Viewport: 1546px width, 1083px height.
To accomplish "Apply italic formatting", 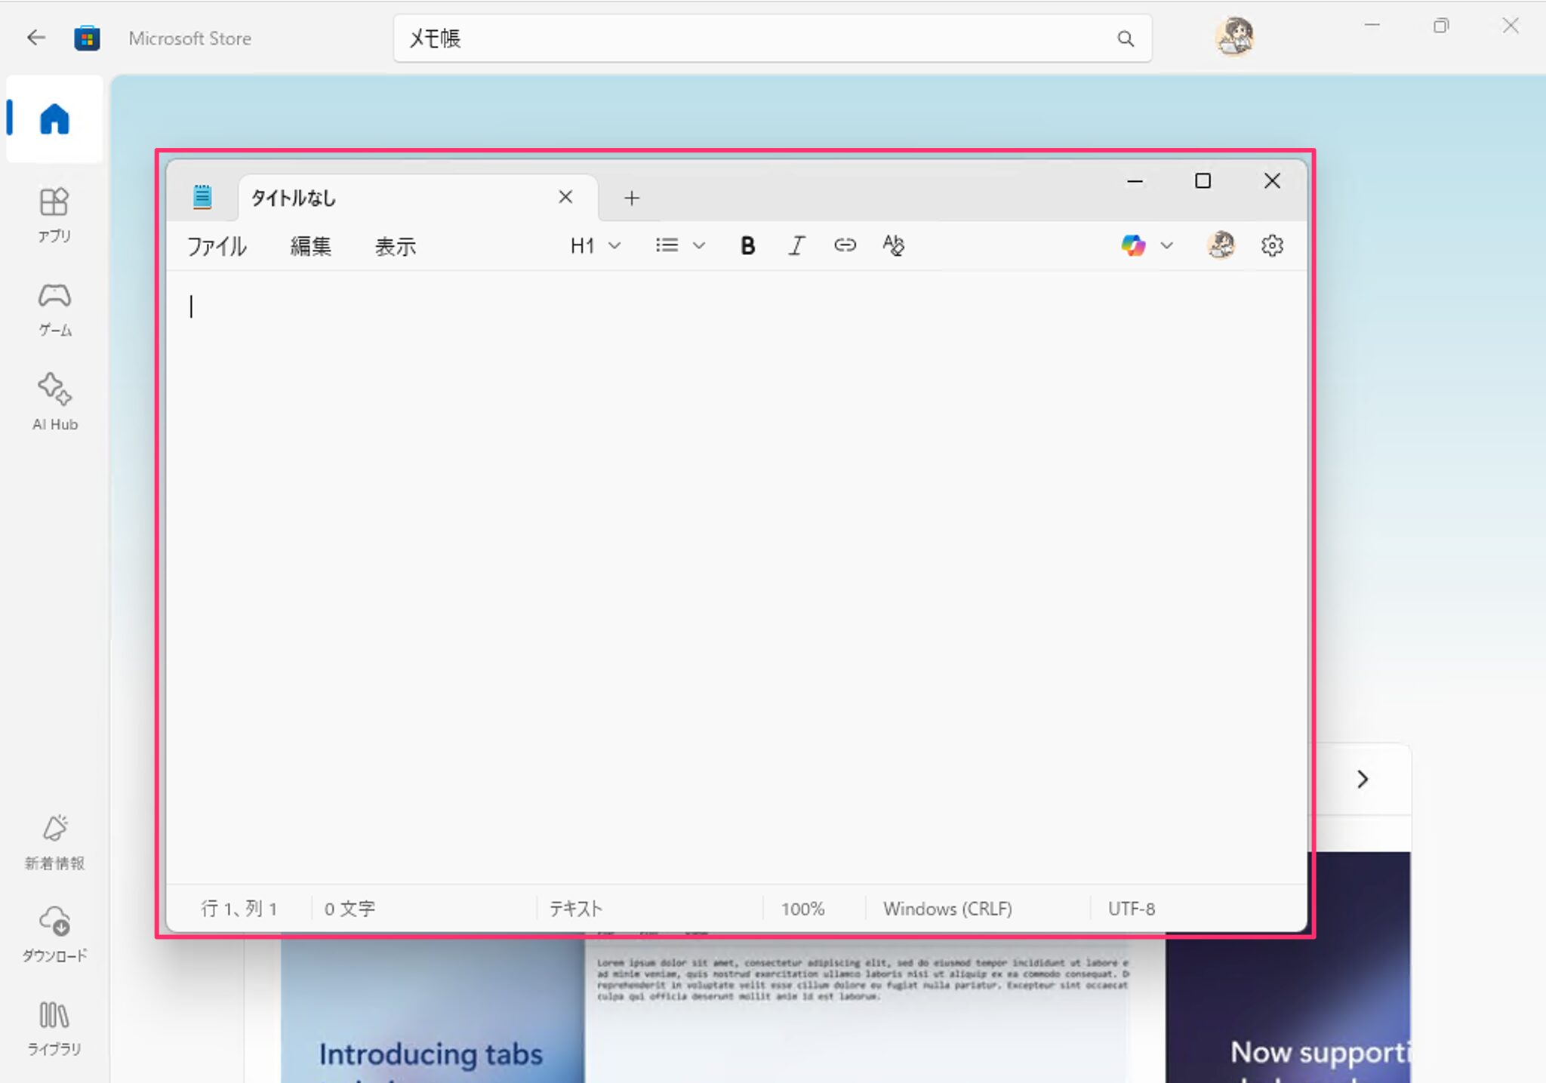I will click(796, 245).
